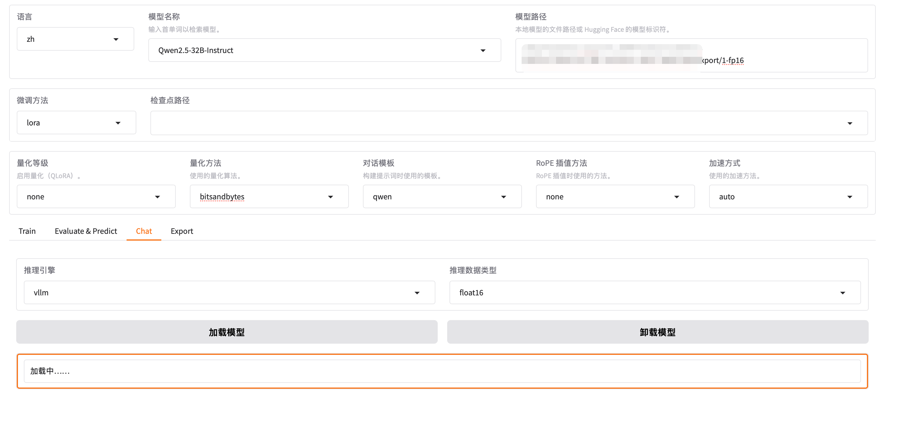Open the 加速方式 auto dropdown
The image size is (909, 427).
(788, 196)
